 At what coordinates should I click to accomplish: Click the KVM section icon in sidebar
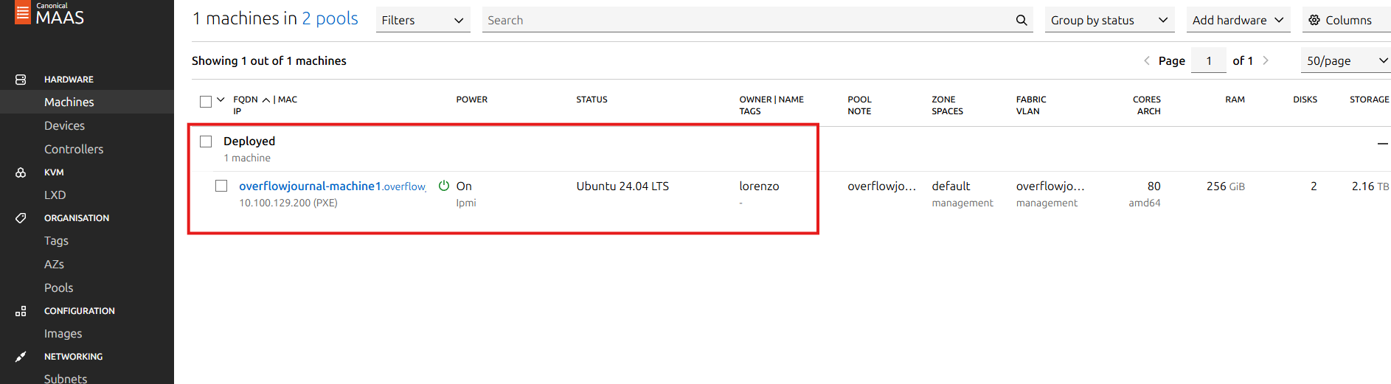point(21,172)
